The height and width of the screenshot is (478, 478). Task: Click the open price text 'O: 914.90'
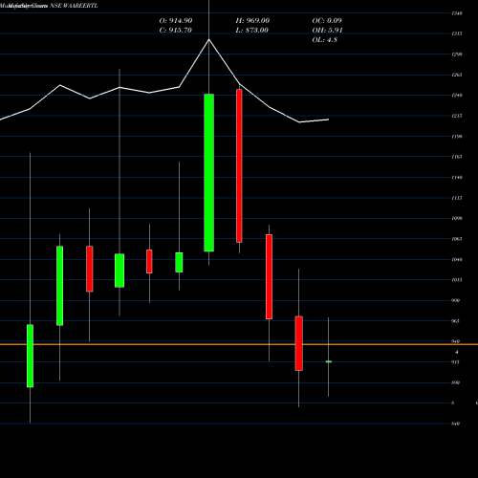pos(176,21)
